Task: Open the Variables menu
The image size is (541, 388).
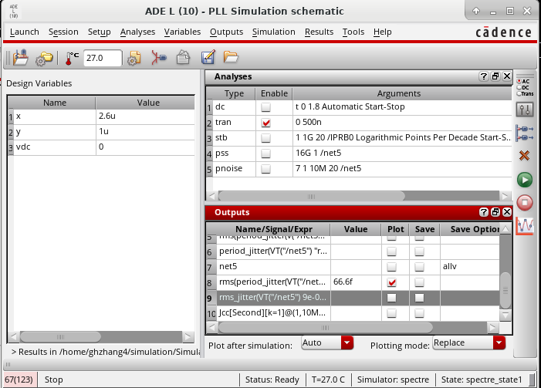Action: point(182,32)
